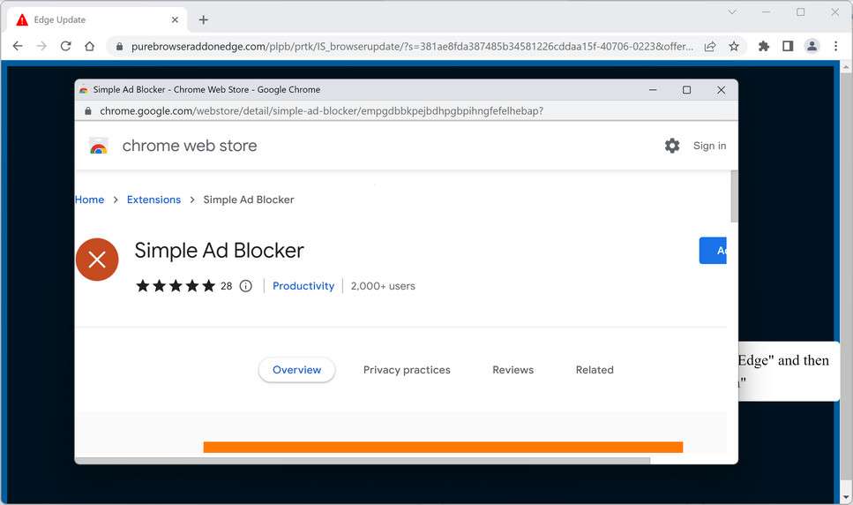The image size is (853, 505).
Task: Click the "2,000+ users" text
Action: 383,286
